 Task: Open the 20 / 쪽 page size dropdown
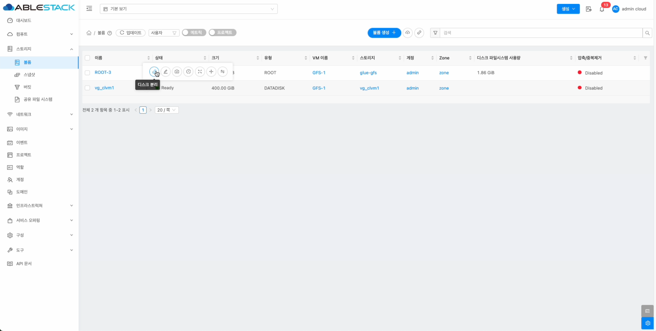(167, 110)
